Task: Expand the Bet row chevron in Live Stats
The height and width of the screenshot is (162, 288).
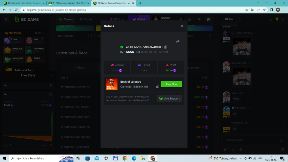Action: click(x=51, y=85)
